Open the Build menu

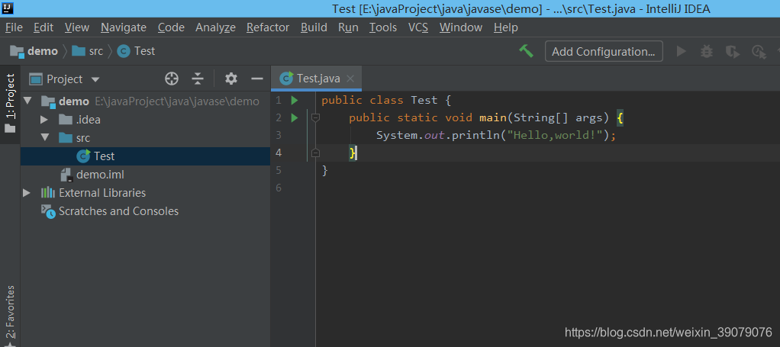(314, 27)
